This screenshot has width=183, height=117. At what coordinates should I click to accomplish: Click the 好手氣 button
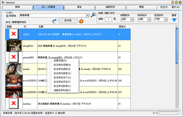68,21
